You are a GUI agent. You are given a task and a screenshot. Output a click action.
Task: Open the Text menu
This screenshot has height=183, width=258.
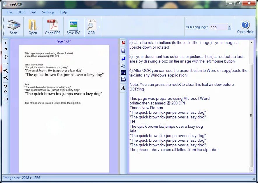pyautogui.click(x=33, y=12)
